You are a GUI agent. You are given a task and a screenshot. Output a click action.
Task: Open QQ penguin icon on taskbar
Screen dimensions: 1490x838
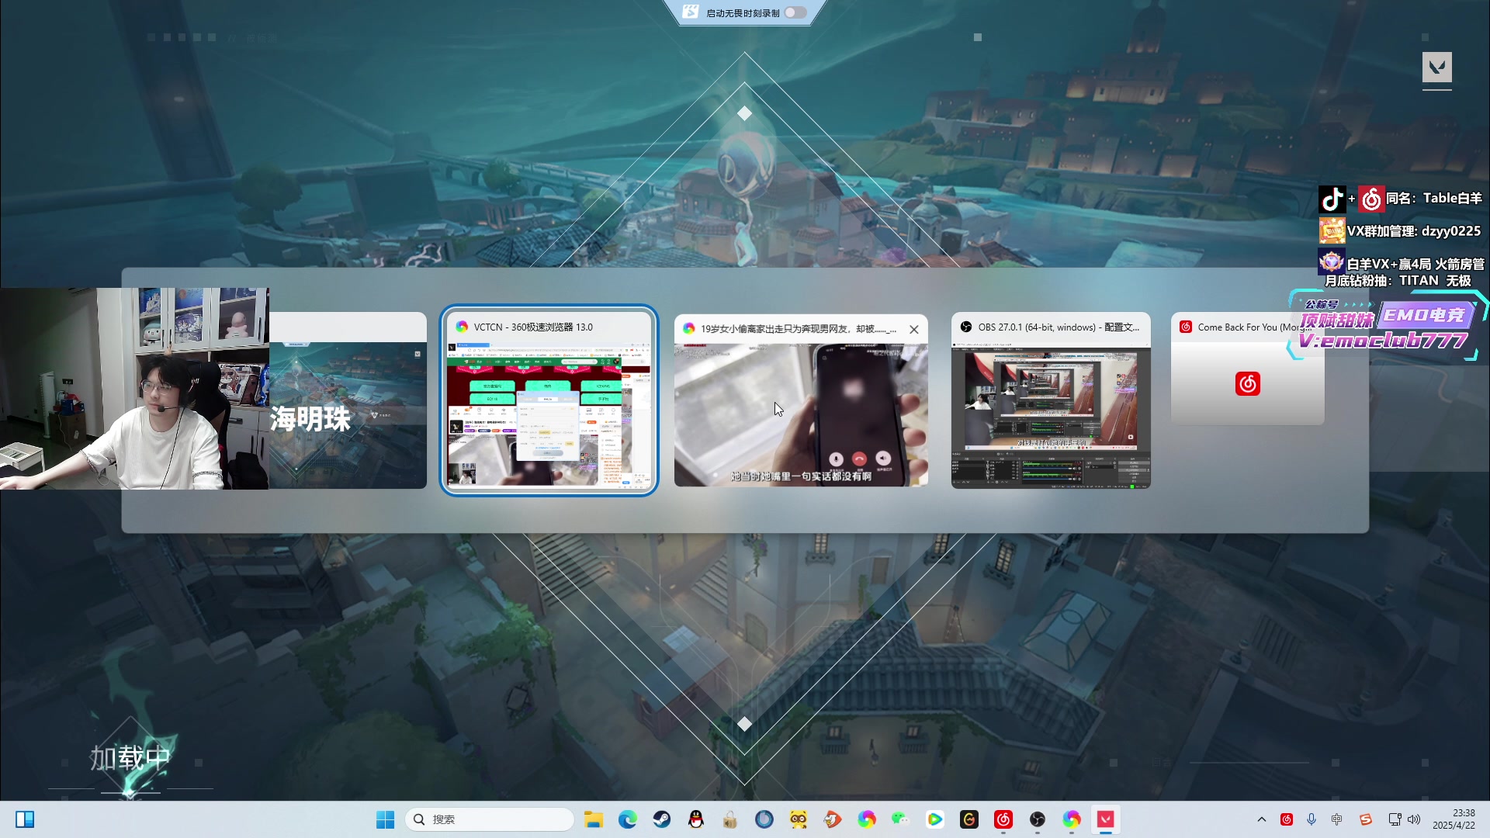pyautogui.click(x=696, y=819)
